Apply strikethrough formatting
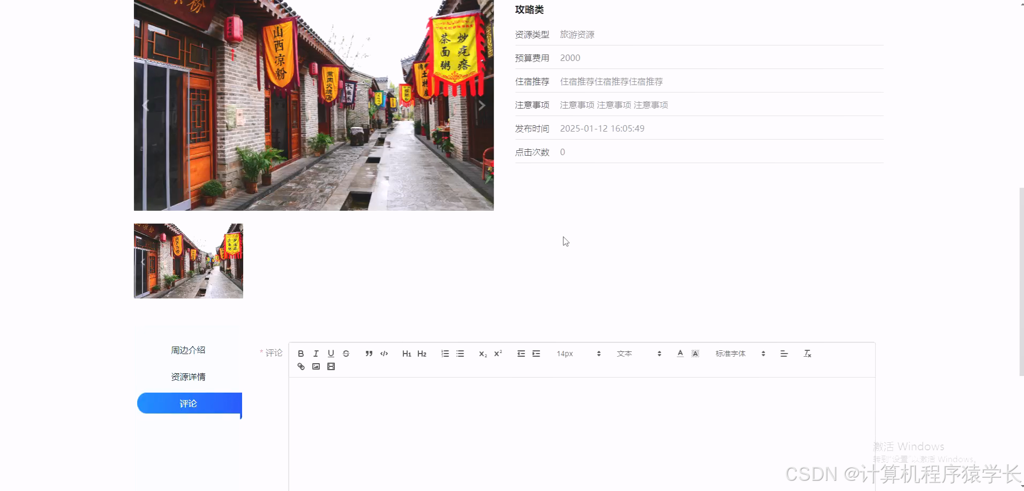Viewport: 1024px width, 491px height. point(346,354)
